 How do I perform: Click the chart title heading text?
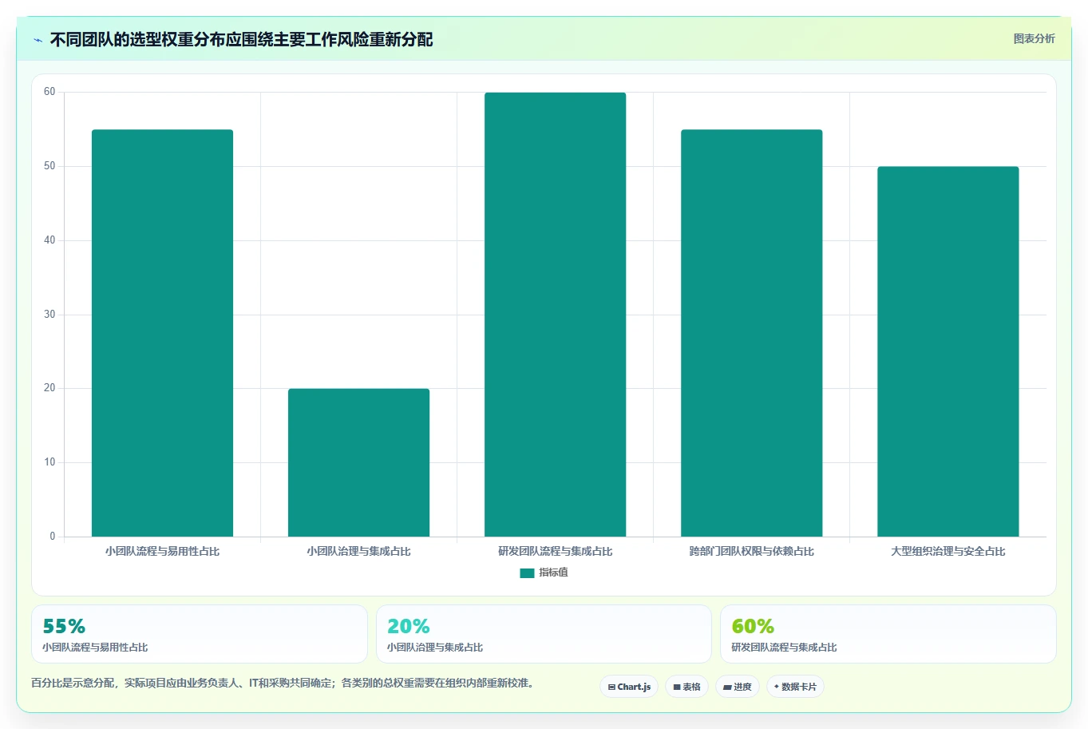(241, 40)
